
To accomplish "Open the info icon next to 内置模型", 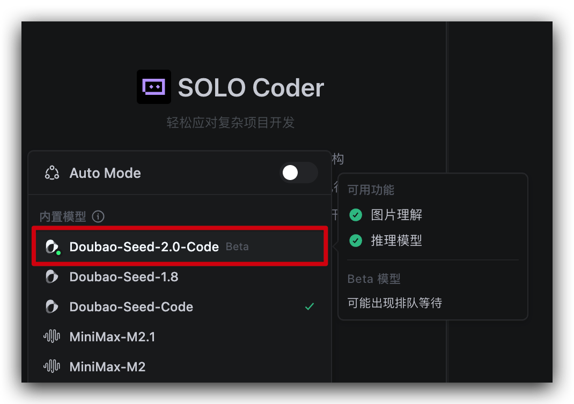I will [x=98, y=216].
